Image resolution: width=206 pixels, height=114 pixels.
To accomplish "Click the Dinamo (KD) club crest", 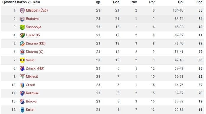I will click(x=22, y=44).
